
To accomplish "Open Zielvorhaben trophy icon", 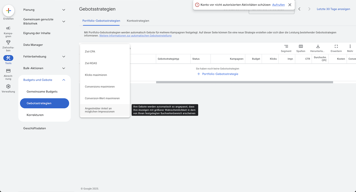I will pyautogui.click(x=8, y=42).
